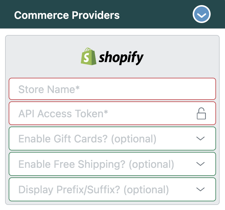Screen dimensions: 225x210
Task: Focus the Store Name required field
Action: coord(113,89)
